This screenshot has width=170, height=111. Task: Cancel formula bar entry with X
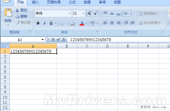pos(53,39)
